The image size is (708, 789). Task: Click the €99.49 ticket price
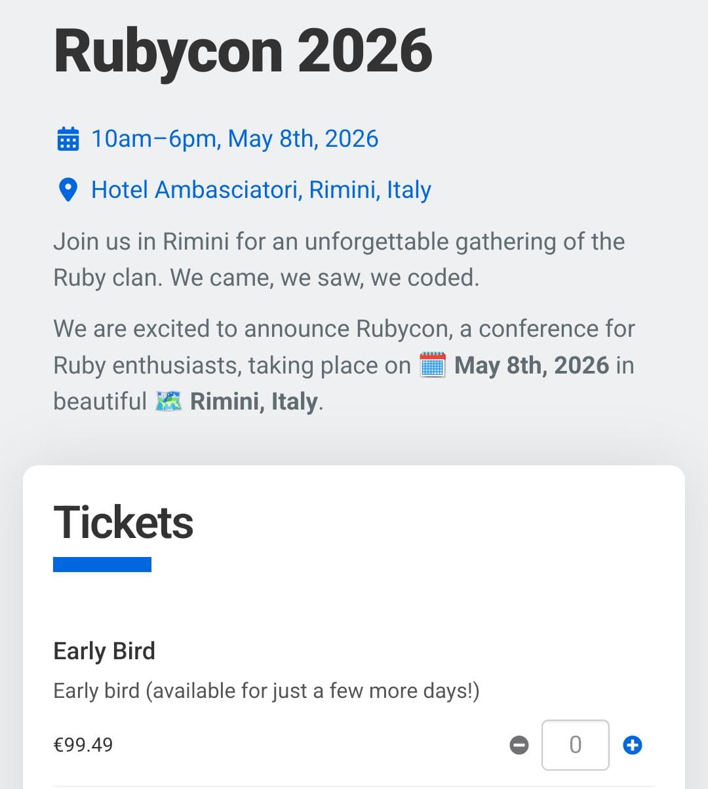pos(83,745)
